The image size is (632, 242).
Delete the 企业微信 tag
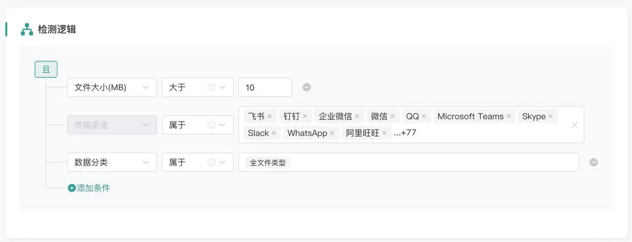(x=357, y=116)
